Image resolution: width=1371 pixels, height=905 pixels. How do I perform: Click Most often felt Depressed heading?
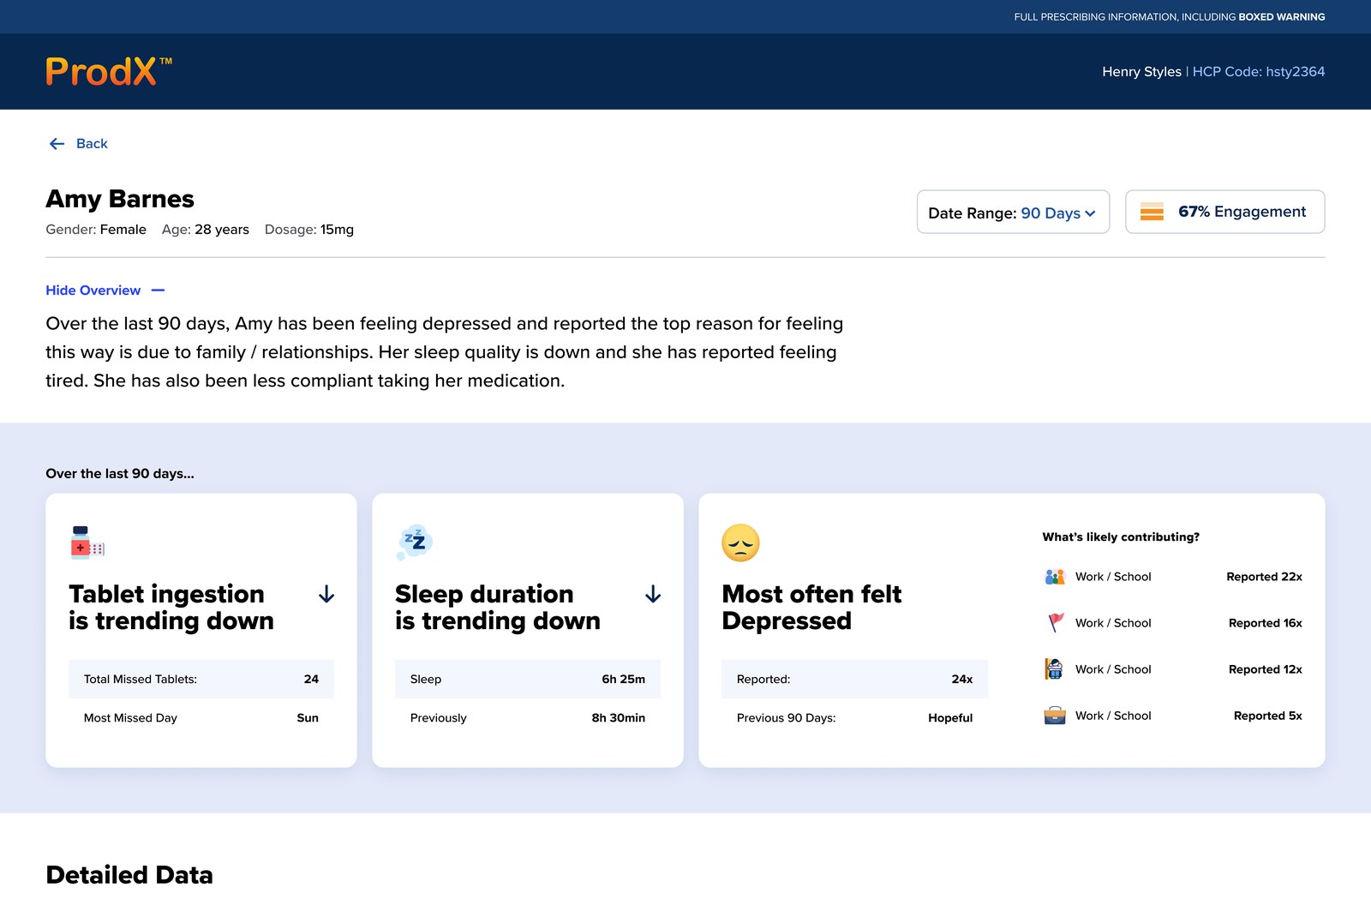811,607
